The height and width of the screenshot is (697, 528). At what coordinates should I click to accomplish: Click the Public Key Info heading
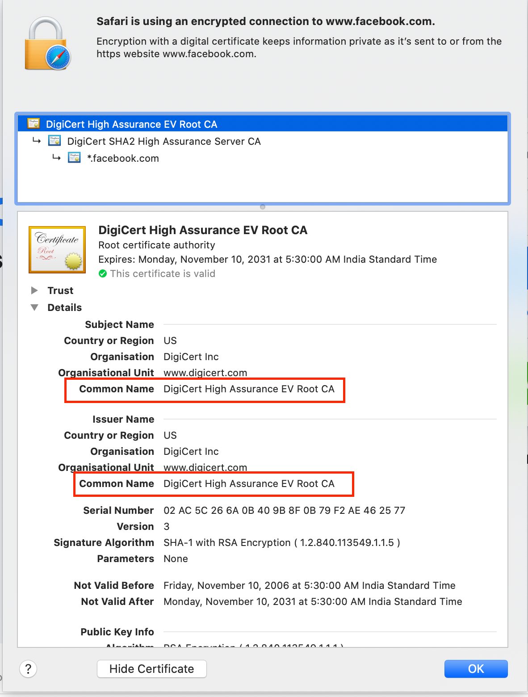click(x=117, y=632)
